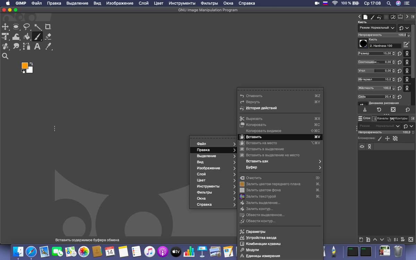Save tool preset in tool options
This screenshot has width=416, height=260.
(x=365, y=110)
